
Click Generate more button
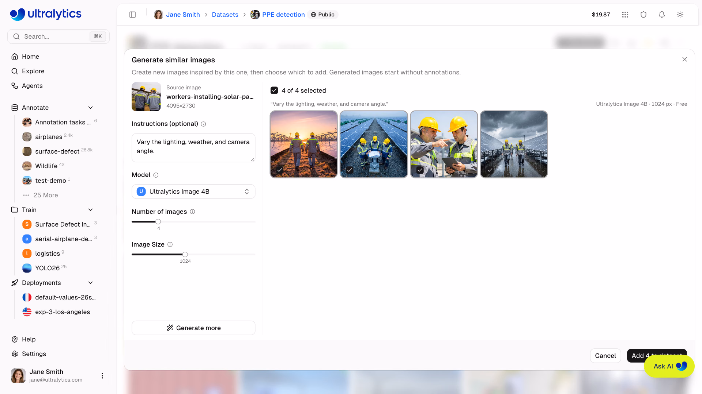[193, 328]
